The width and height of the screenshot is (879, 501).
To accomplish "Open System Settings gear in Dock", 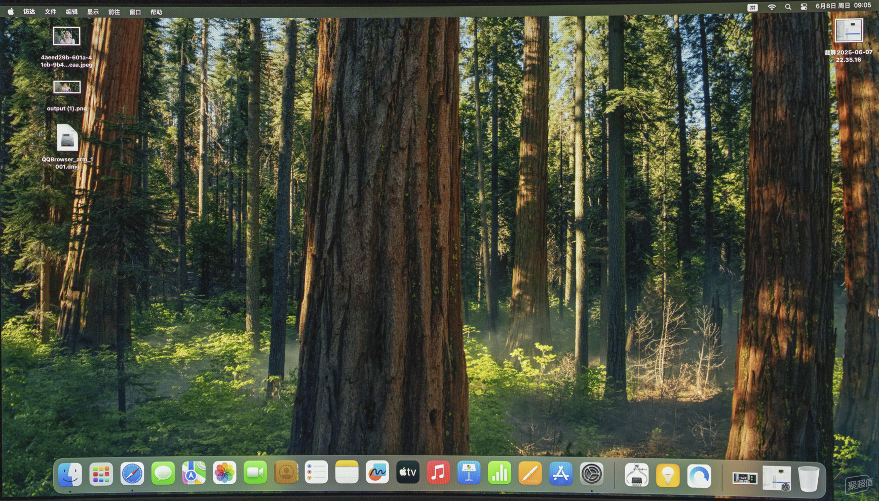I will (592, 474).
